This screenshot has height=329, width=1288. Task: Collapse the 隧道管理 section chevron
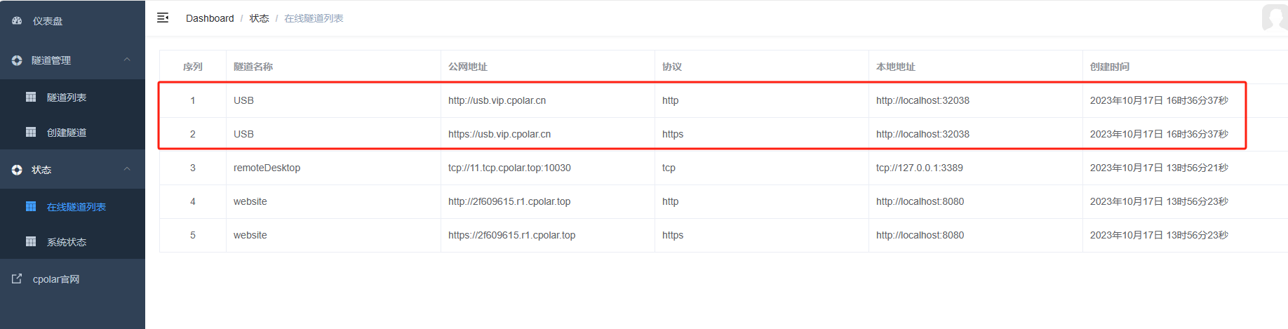pyautogui.click(x=127, y=60)
